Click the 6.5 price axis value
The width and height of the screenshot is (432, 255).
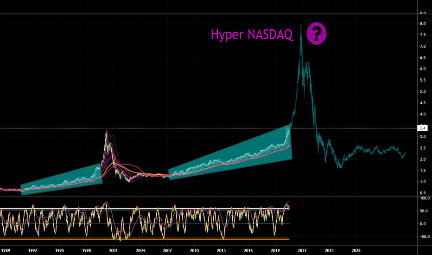click(423, 57)
